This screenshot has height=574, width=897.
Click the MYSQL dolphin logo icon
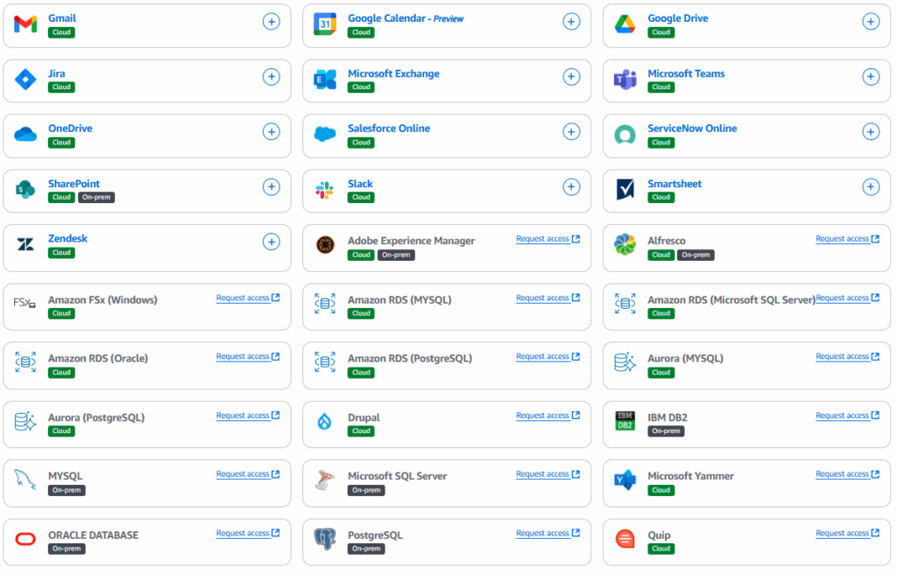25,479
